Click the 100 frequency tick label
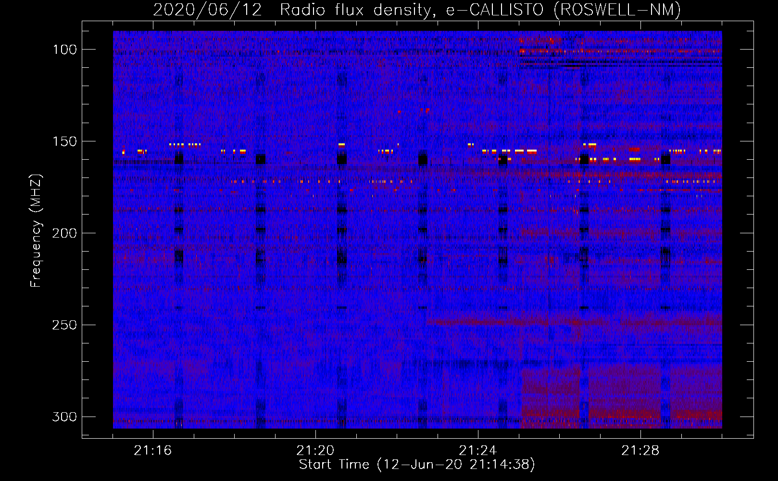The height and width of the screenshot is (481, 778). [64, 50]
